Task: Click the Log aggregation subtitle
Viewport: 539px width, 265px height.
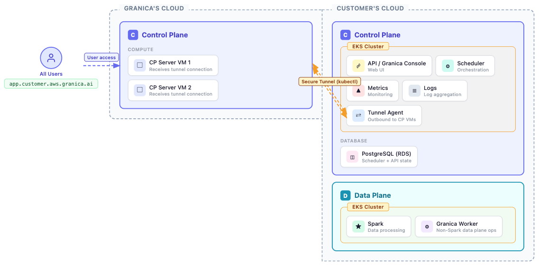Action: 442,94
